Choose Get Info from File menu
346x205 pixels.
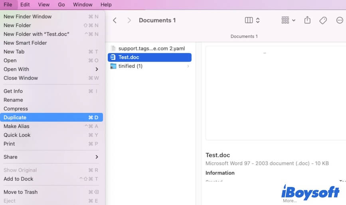pos(13,91)
